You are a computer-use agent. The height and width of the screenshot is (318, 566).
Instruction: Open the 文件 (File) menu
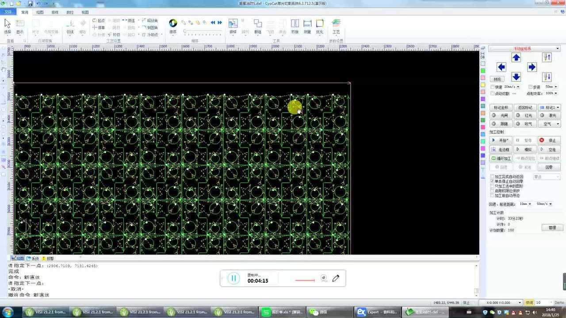tap(8, 12)
